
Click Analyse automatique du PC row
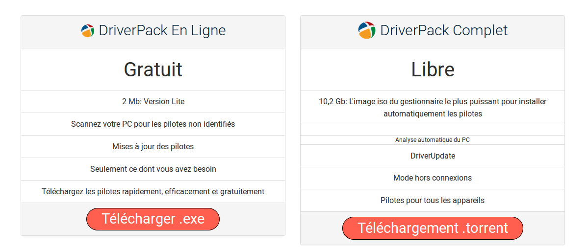[x=433, y=140]
